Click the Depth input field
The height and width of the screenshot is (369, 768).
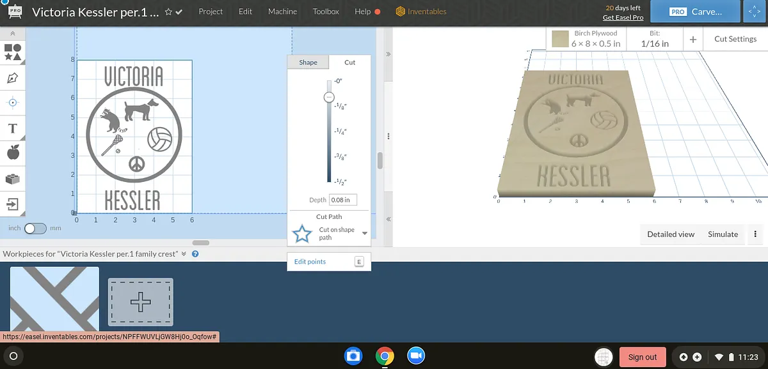pyautogui.click(x=343, y=200)
